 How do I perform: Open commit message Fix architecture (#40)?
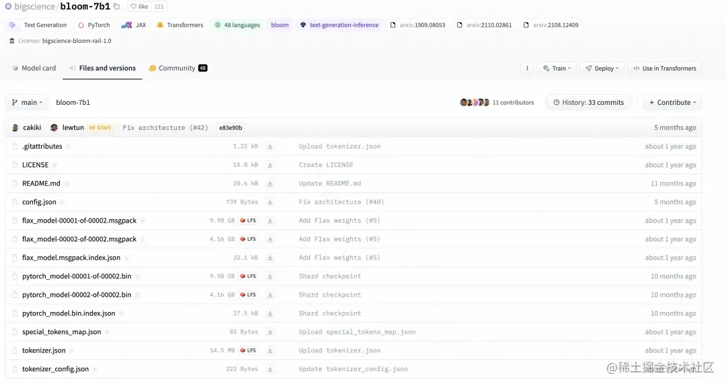[341, 202]
